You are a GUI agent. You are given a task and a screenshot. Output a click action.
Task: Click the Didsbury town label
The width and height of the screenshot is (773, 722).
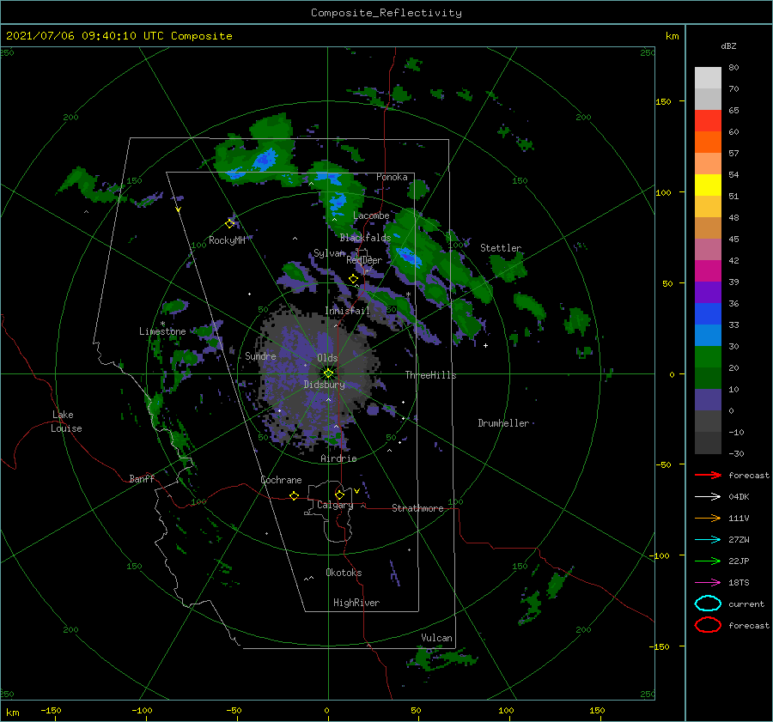[x=325, y=385]
